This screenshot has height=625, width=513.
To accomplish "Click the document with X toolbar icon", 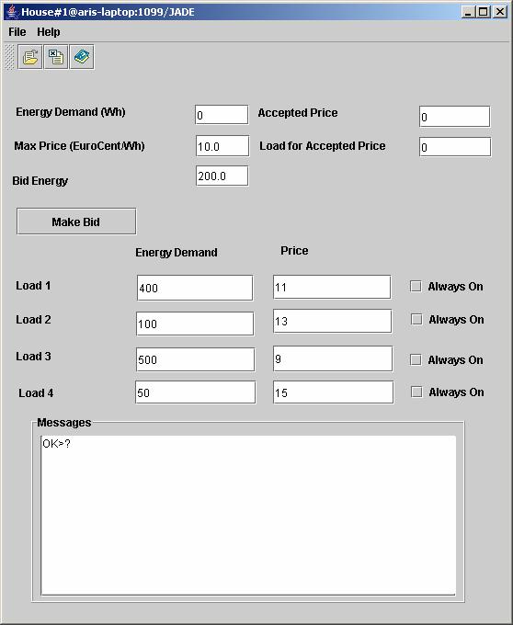I will click(56, 57).
